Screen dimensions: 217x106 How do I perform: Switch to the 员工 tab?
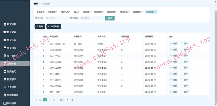76,12
